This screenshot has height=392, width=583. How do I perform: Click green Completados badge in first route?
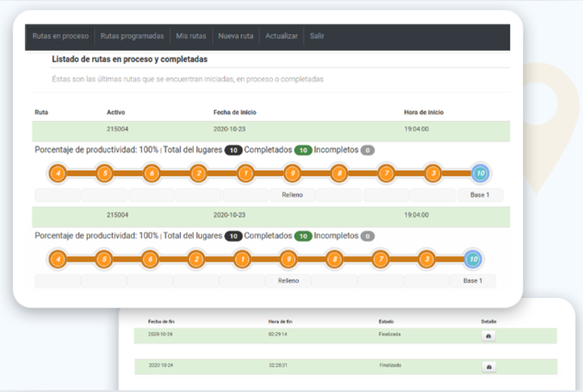pos(303,151)
